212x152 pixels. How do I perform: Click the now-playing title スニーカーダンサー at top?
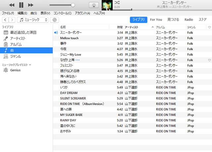tap(174, 3)
